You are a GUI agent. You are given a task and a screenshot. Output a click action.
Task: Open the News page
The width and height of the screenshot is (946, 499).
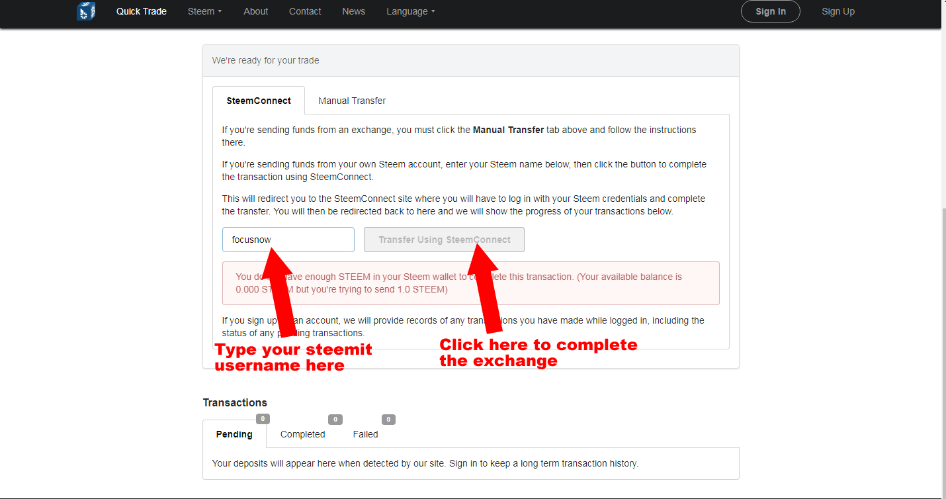353,11
